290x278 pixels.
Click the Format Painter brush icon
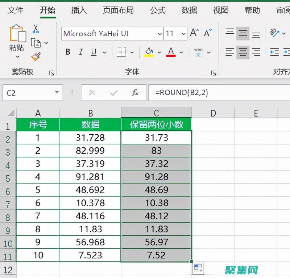point(36,56)
